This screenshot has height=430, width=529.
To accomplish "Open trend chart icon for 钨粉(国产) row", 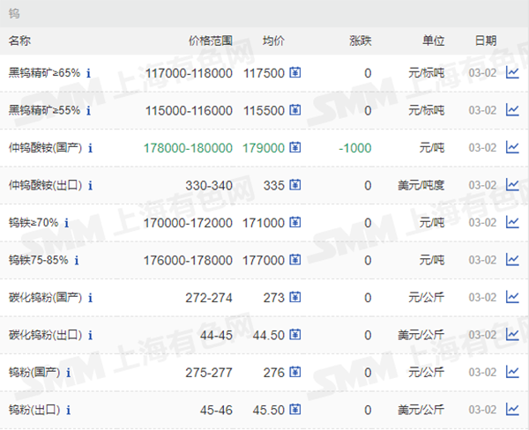I will 512,372.
